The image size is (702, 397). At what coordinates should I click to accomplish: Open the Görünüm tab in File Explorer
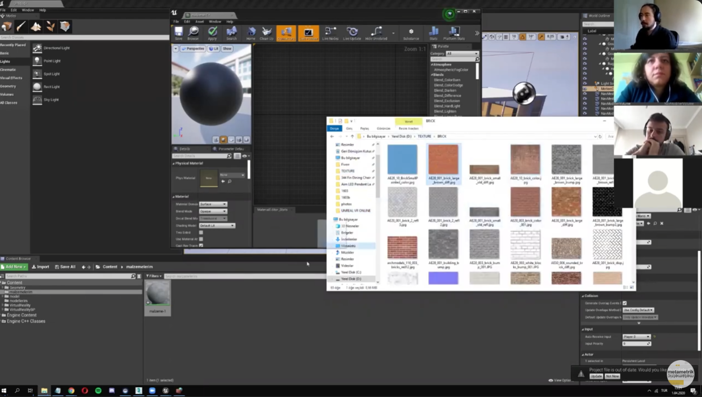tap(383, 128)
